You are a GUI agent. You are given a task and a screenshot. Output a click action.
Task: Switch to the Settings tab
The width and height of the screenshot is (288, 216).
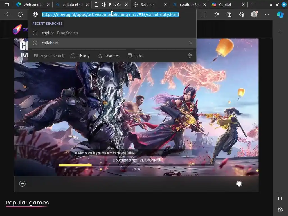click(147, 4)
